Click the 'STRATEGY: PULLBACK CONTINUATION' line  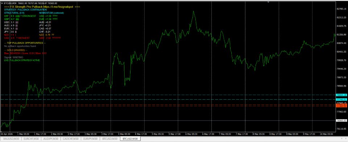pyautogui.click(x=25, y=10)
